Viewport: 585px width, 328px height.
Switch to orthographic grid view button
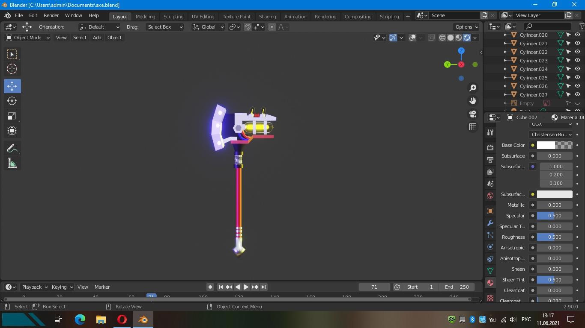point(473,127)
